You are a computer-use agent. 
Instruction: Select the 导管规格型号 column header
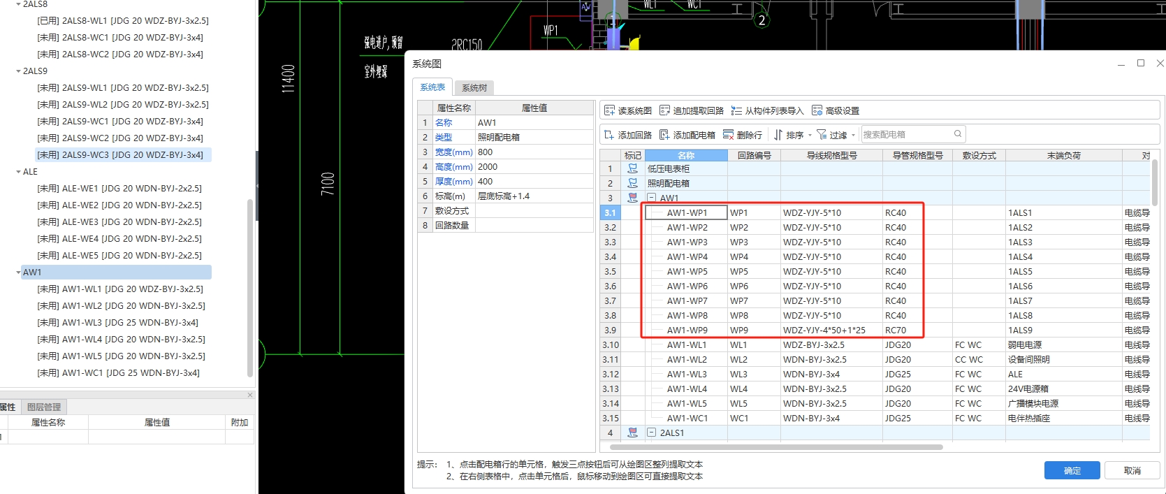coord(917,155)
